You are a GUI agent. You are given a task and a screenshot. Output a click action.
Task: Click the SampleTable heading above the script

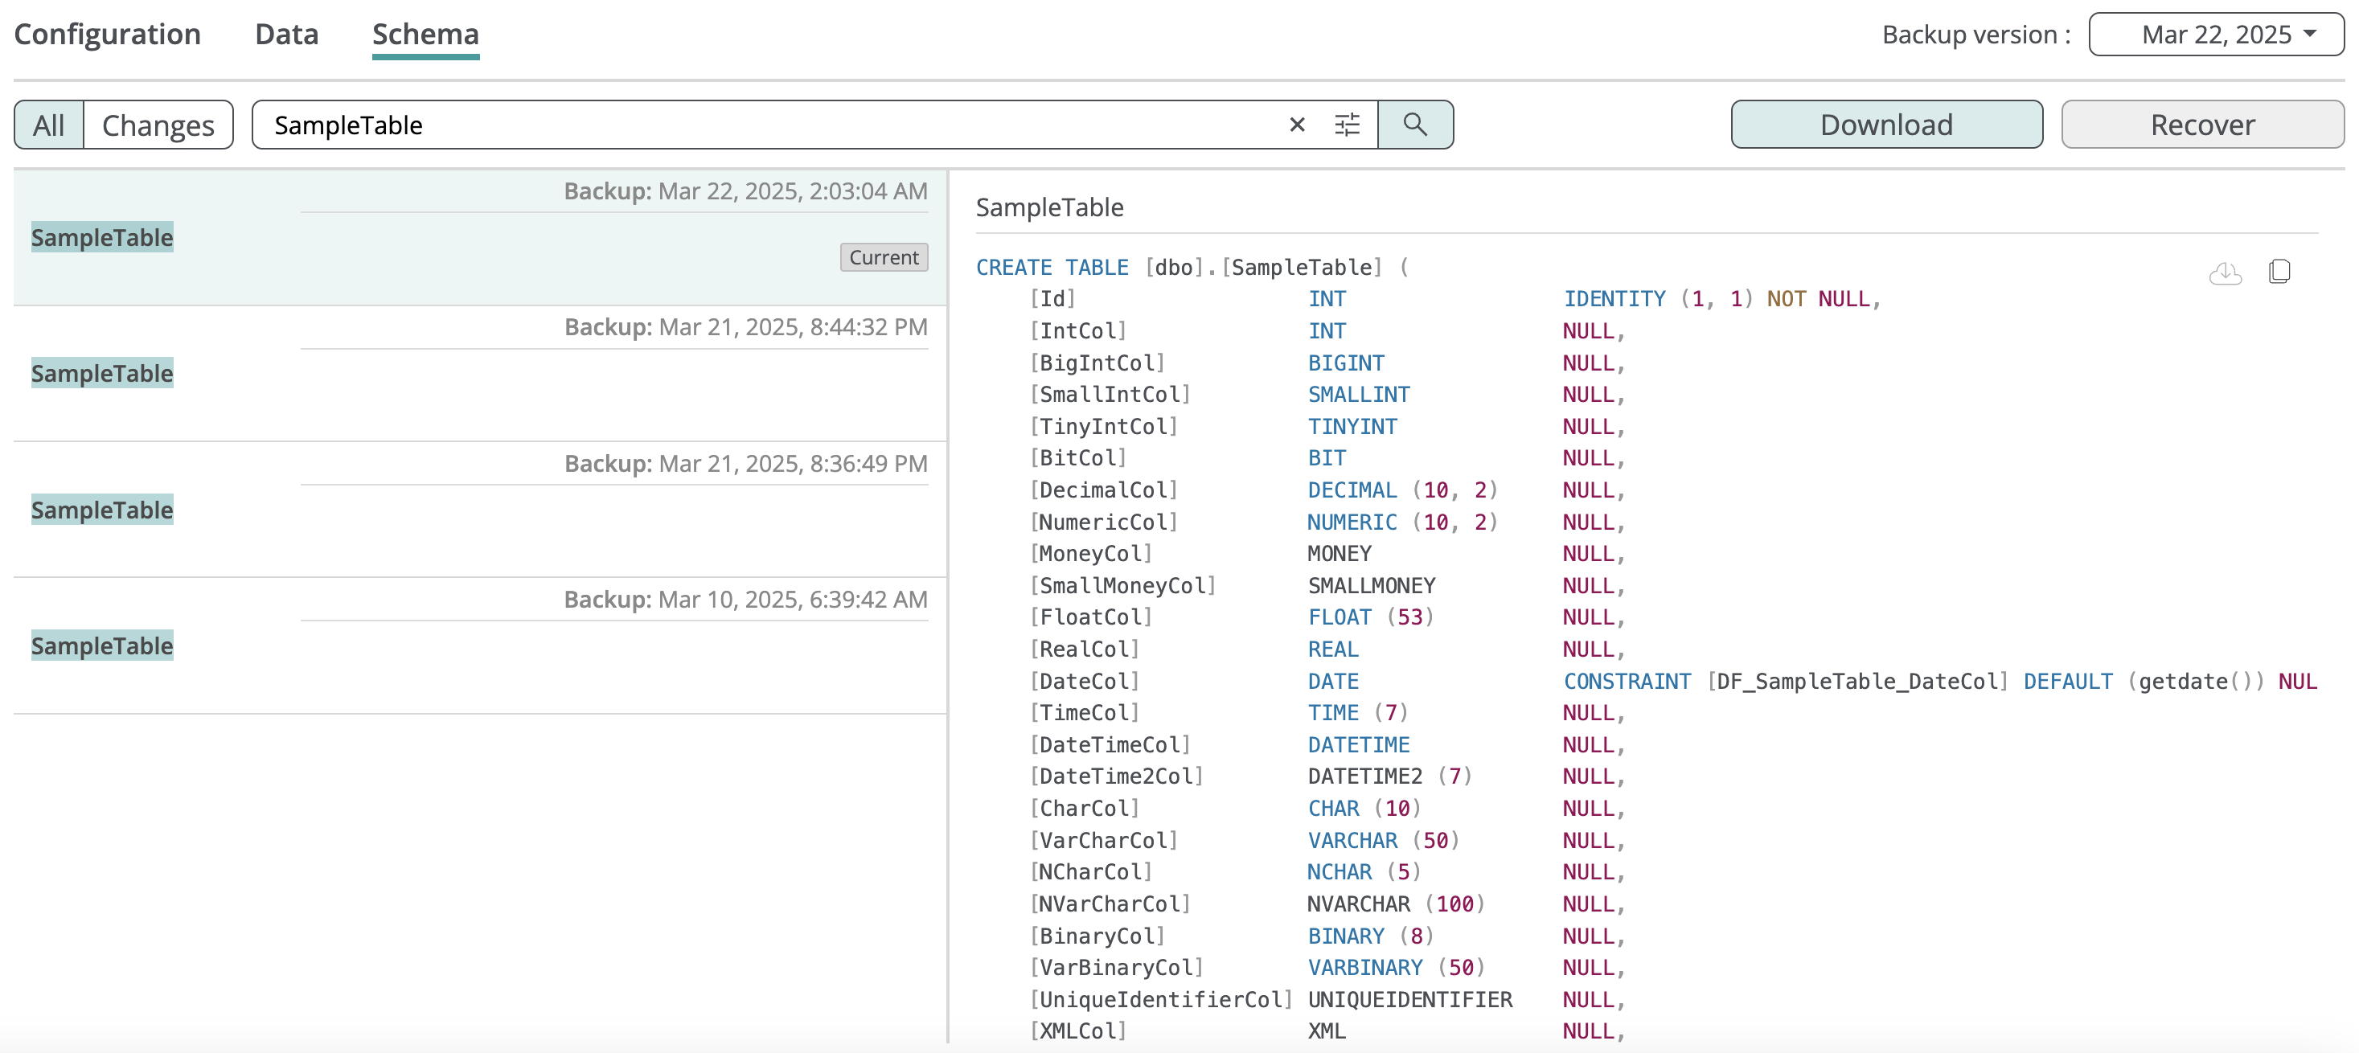click(x=1049, y=207)
